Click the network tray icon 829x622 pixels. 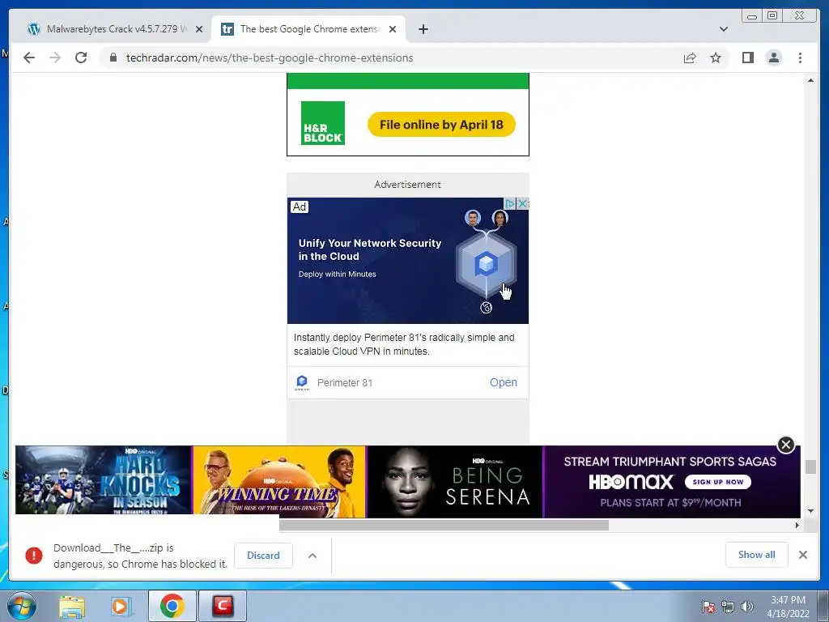(x=728, y=607)
